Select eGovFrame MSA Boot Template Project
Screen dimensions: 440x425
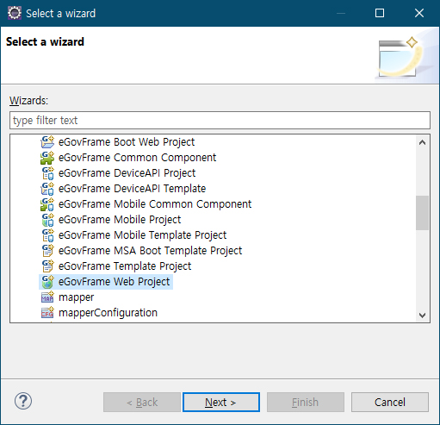(150, 251)
